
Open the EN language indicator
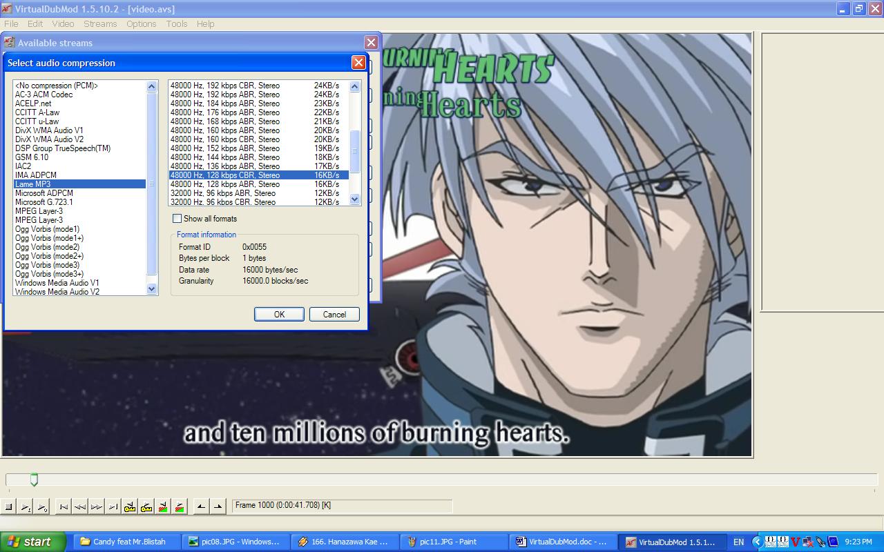click(738, 542)
